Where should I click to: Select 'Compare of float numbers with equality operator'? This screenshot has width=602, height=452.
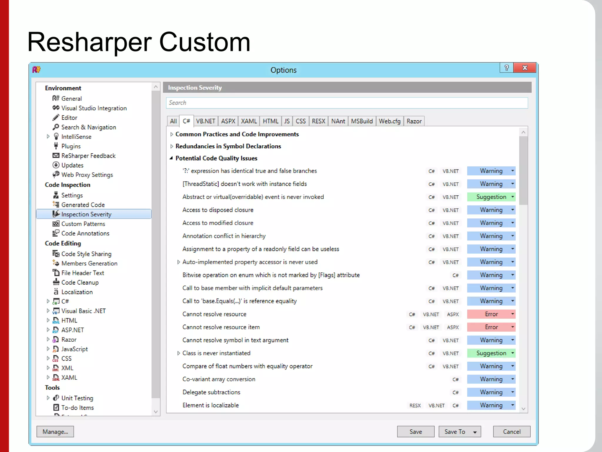[247, 366]
